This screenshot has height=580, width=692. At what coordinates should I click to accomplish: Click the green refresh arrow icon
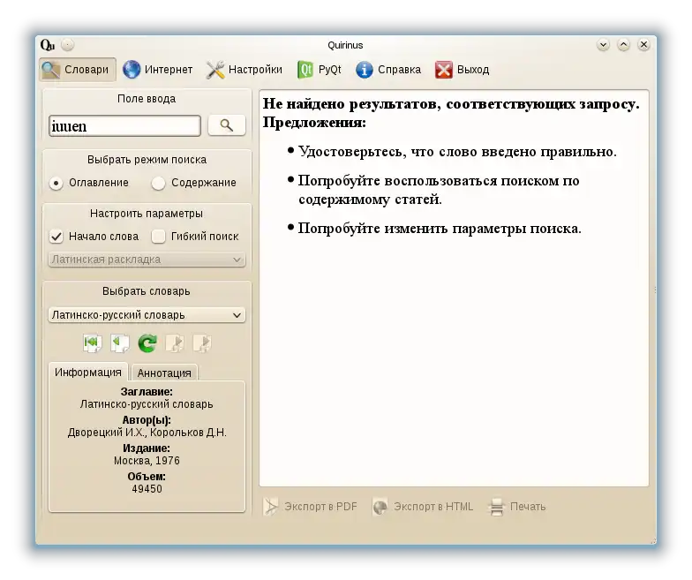147,343
